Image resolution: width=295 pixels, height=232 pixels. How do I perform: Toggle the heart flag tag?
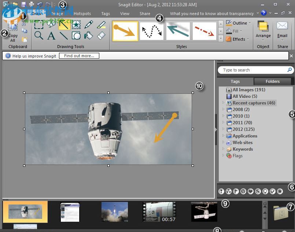pyautogui.click(x=251, y=191)
